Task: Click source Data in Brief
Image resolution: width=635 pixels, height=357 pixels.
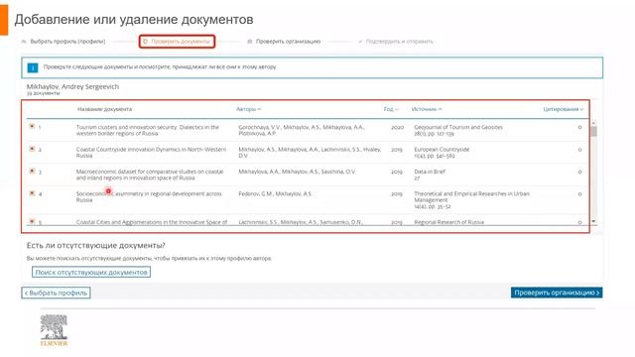Action: 430,172
